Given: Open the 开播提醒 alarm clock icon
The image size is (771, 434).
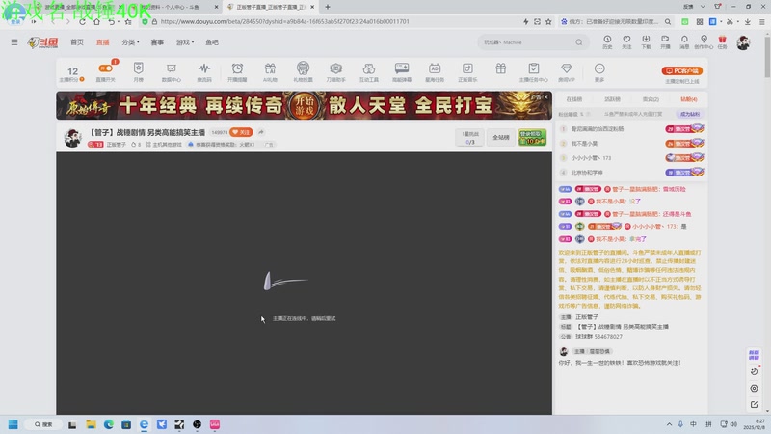Looking at the screenshot, I should pyautogui.click(x=237, y=71).
